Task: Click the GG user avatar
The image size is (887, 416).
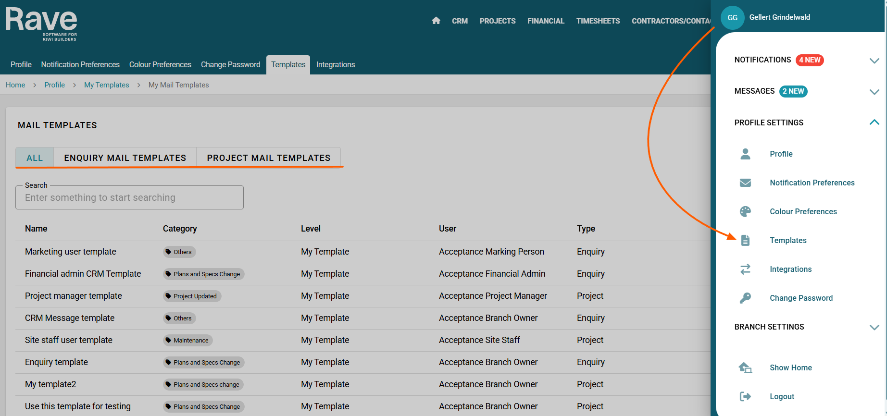Action: click(x=732, y=18)
